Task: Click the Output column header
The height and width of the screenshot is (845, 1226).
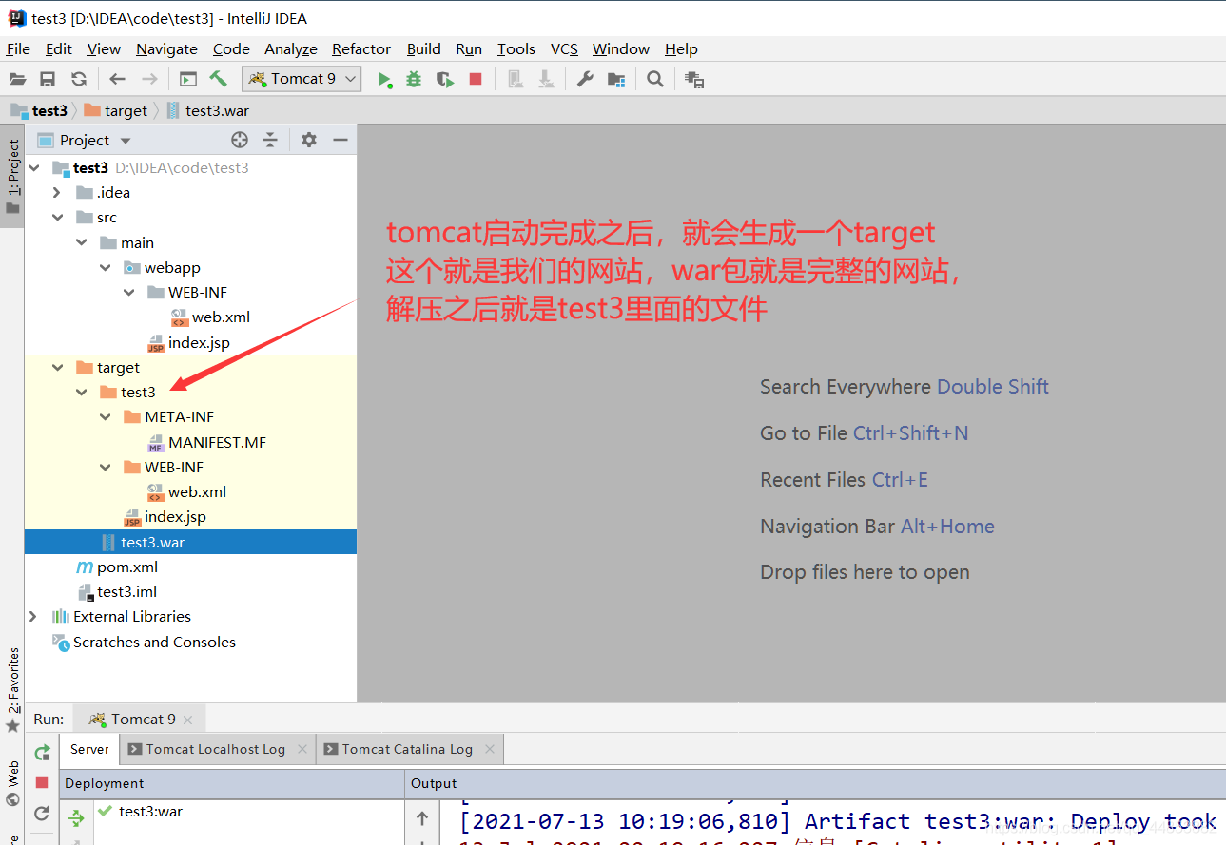Action: pyautogui.click(x=815, y=783)
